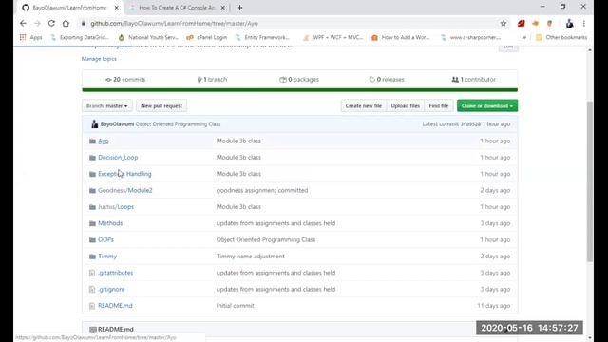
Task: Open the How to Add a Wor bookmark
Action: [x=401, y=37]
